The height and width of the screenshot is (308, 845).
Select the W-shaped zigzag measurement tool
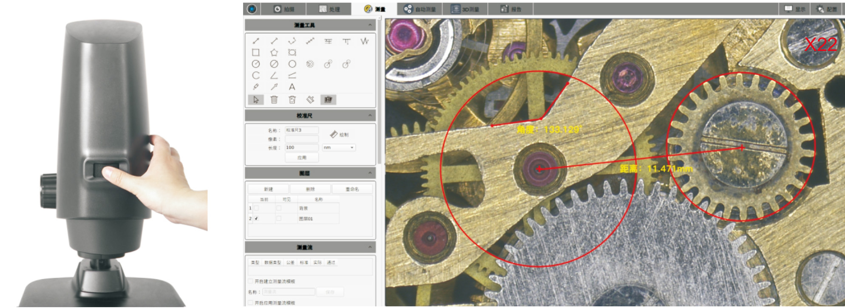(365, 41)
